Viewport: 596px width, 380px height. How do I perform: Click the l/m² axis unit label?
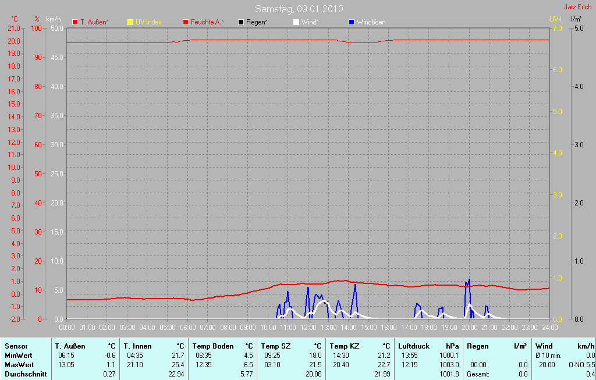click(x=576, y=19)
